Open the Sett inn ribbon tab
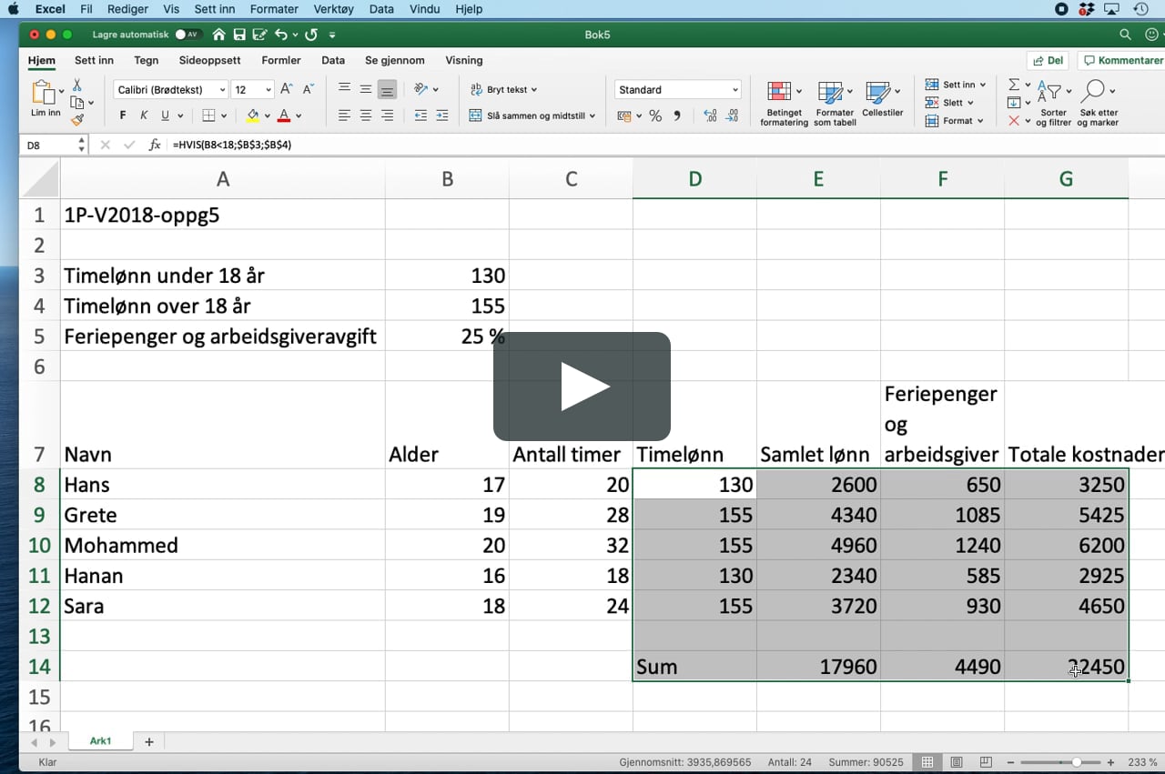 click(x=94, y=60)
